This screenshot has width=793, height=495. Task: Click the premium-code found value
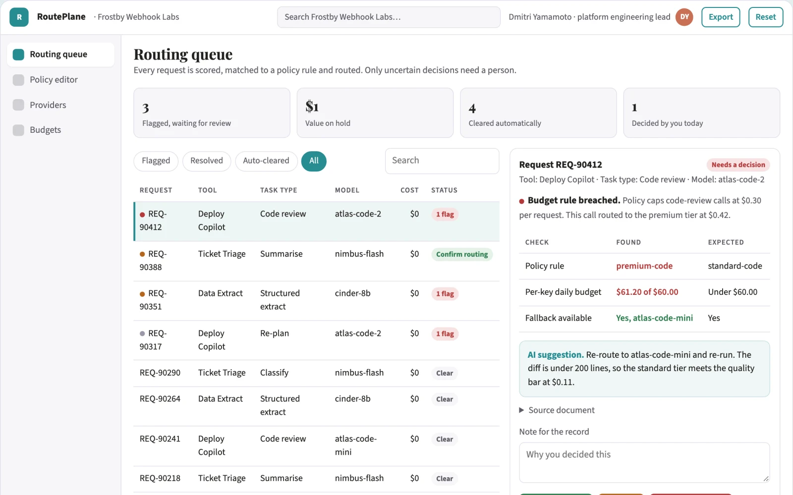tap(644, 266)
